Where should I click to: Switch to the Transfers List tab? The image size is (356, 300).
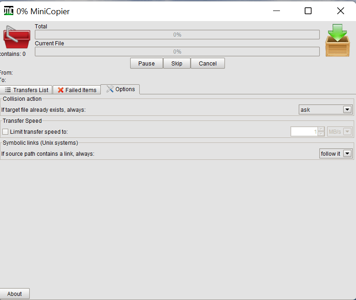(26, 90)
